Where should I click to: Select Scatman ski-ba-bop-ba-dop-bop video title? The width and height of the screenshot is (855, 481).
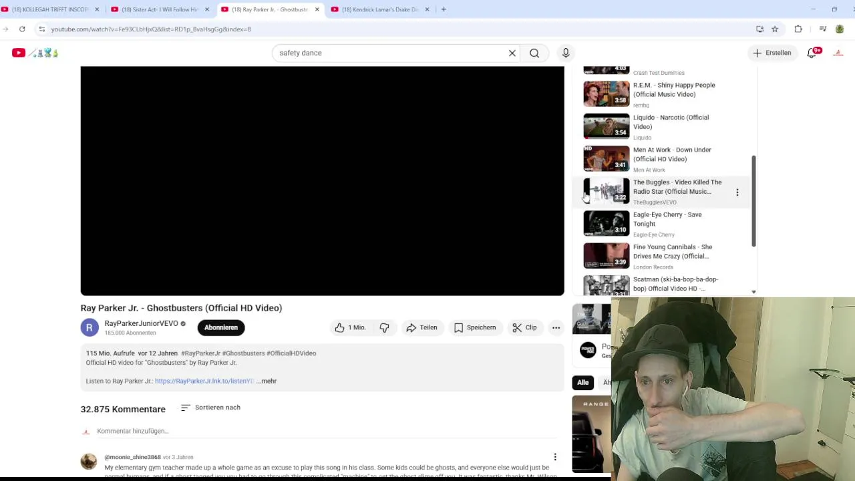tap(675, 284)
